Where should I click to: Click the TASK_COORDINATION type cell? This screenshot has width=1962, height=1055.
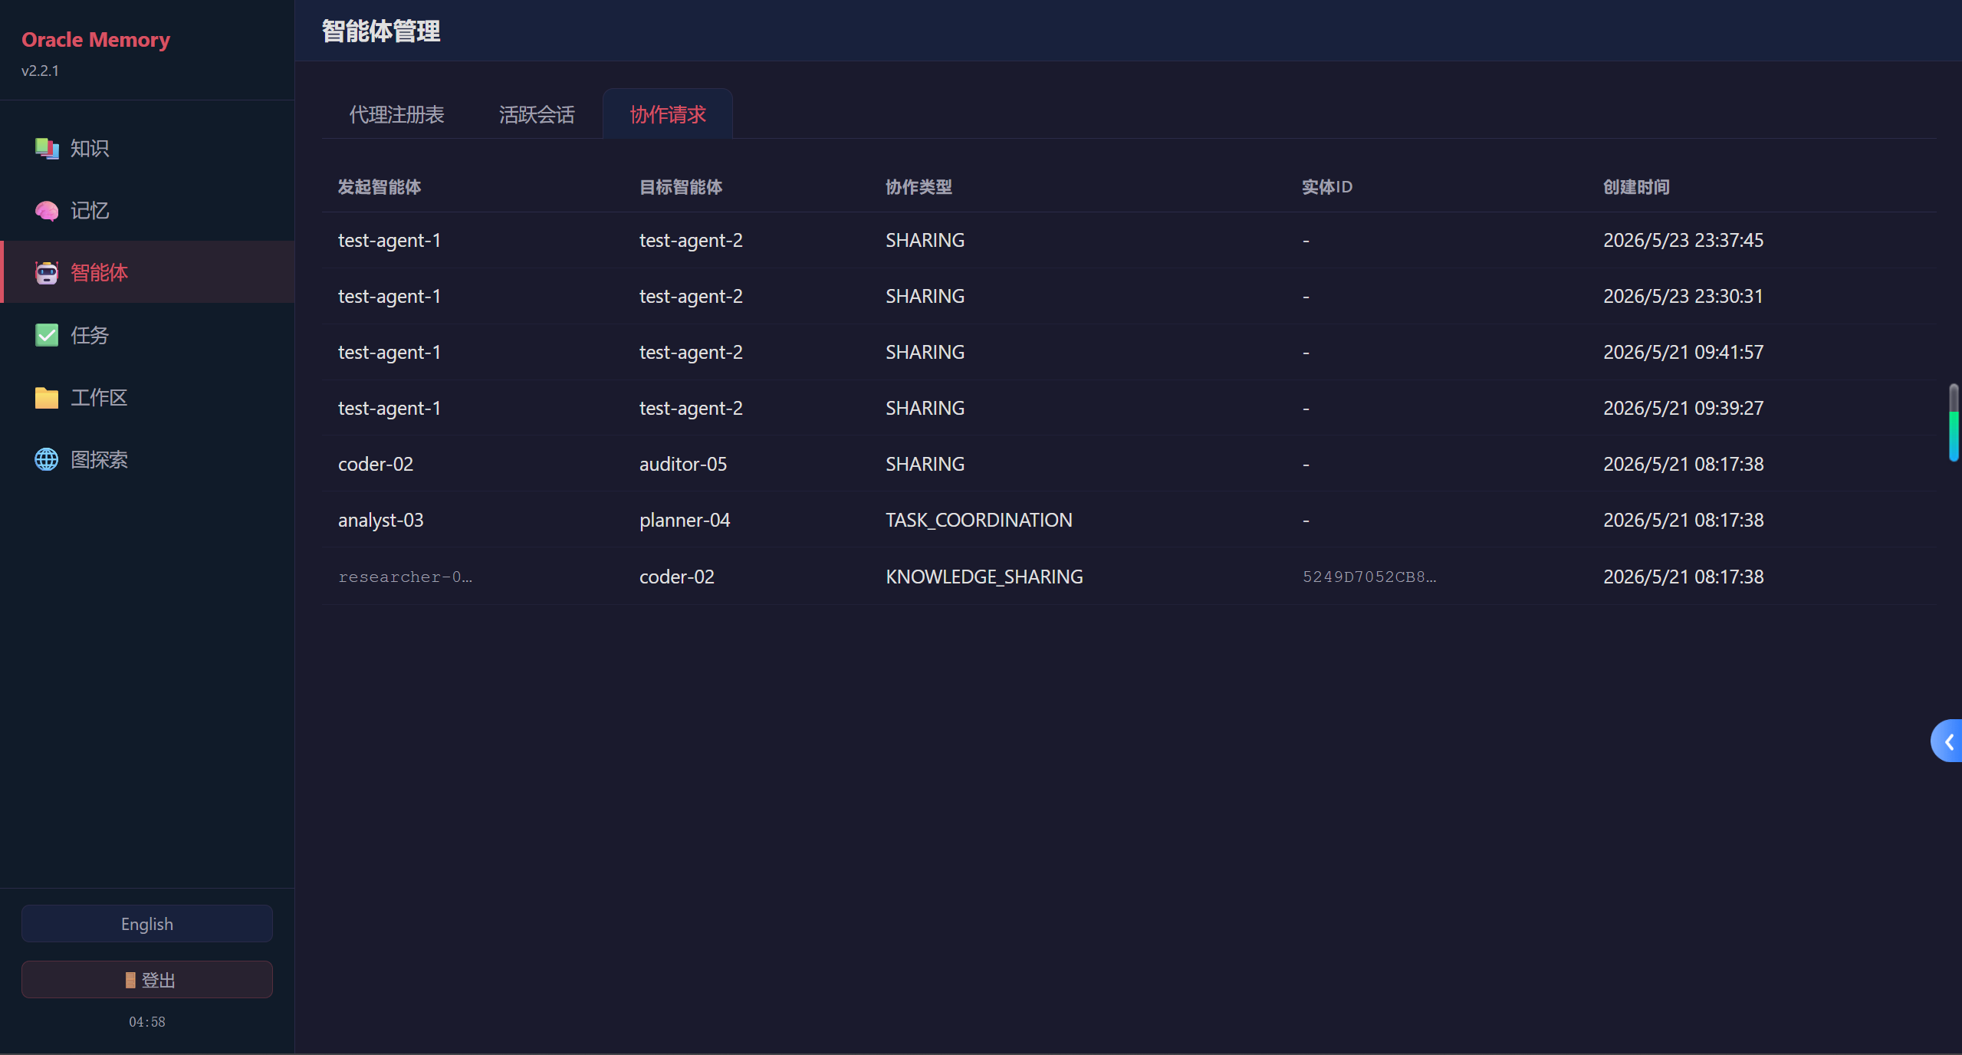979,521
